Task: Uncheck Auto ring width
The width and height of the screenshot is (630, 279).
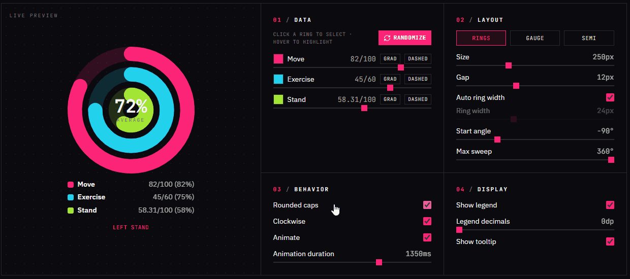Action: (610, 97)
